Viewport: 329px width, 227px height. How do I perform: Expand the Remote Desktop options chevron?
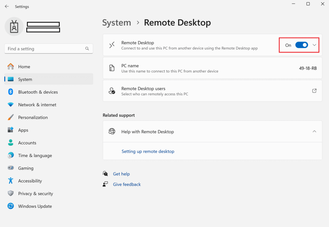tap(314, 45)
